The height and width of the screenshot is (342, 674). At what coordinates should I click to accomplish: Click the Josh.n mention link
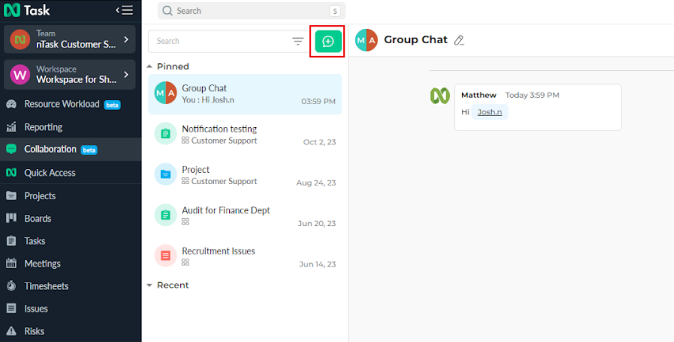489,112
